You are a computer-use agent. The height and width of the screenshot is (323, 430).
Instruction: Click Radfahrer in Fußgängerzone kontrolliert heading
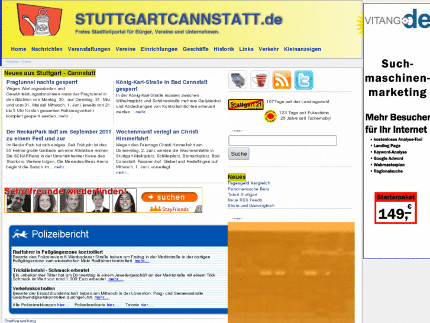(x=58, y=252)
